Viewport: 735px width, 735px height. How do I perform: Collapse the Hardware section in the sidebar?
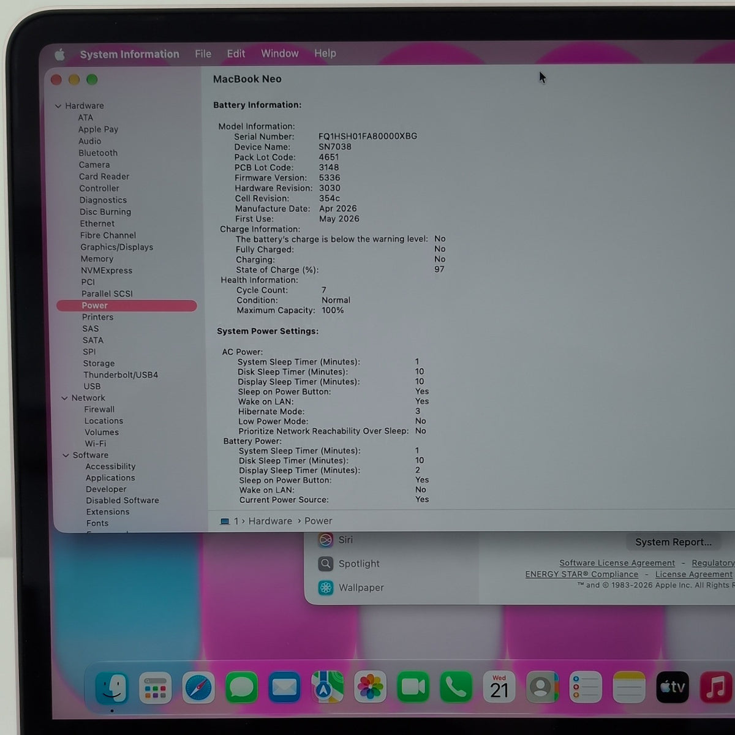[58, 106]
